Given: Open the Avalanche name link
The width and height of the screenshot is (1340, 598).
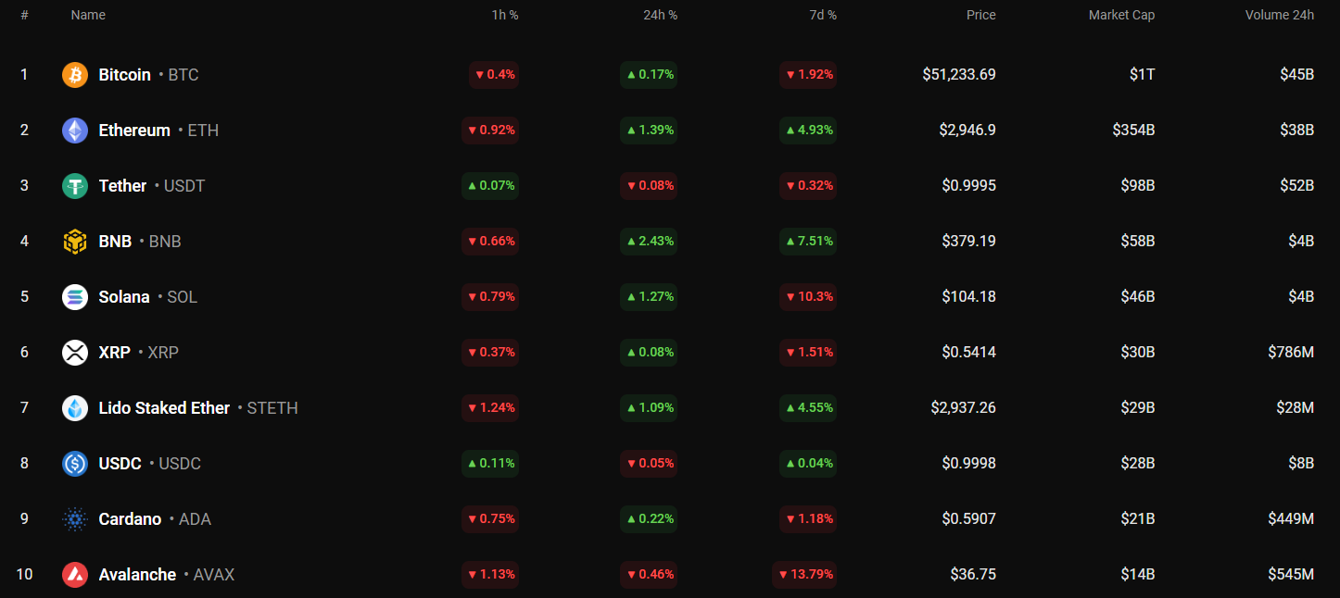Looking at the screenshot, I should tap(137, 575).
